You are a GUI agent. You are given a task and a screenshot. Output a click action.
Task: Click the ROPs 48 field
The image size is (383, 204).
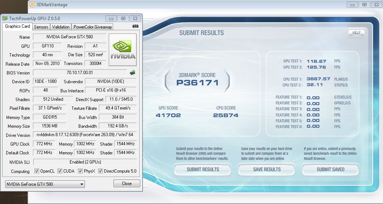45,90
